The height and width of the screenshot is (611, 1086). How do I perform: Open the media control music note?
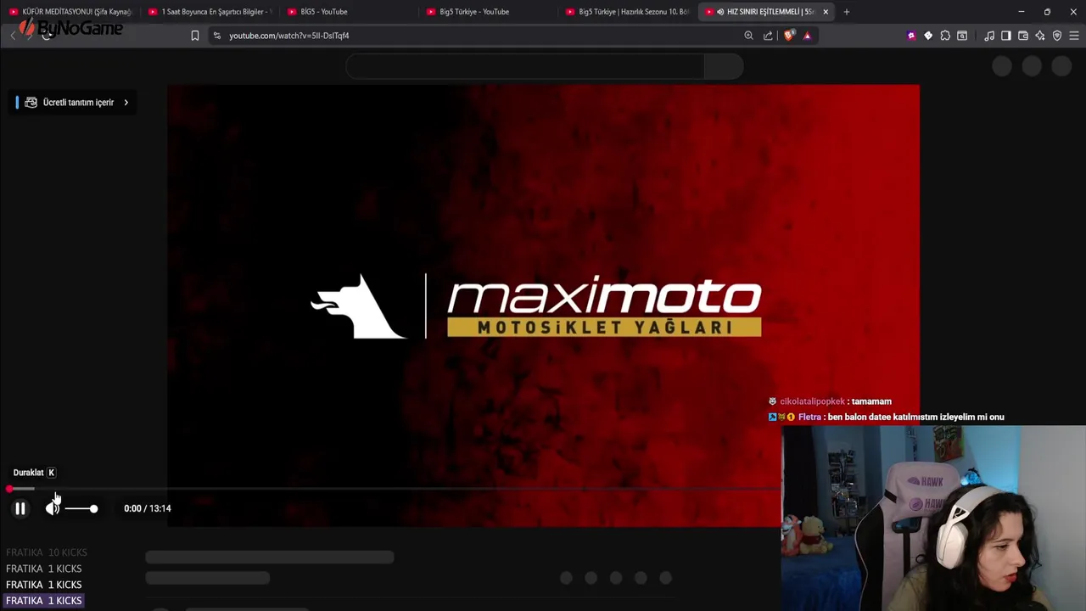(x=989, y=36)
